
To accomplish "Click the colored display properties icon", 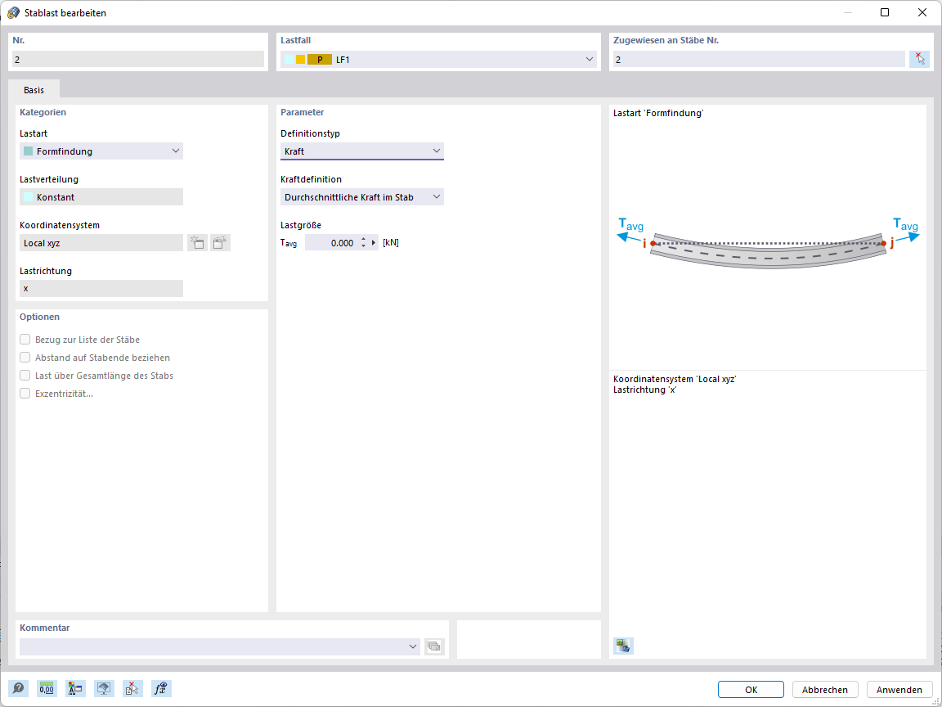I will (75, 688).
